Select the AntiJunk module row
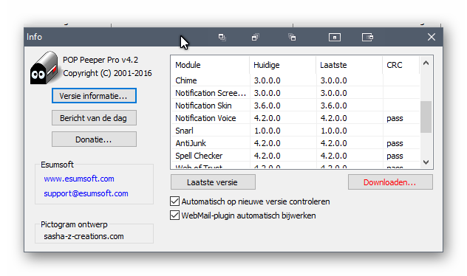 [x=296, y=143]
